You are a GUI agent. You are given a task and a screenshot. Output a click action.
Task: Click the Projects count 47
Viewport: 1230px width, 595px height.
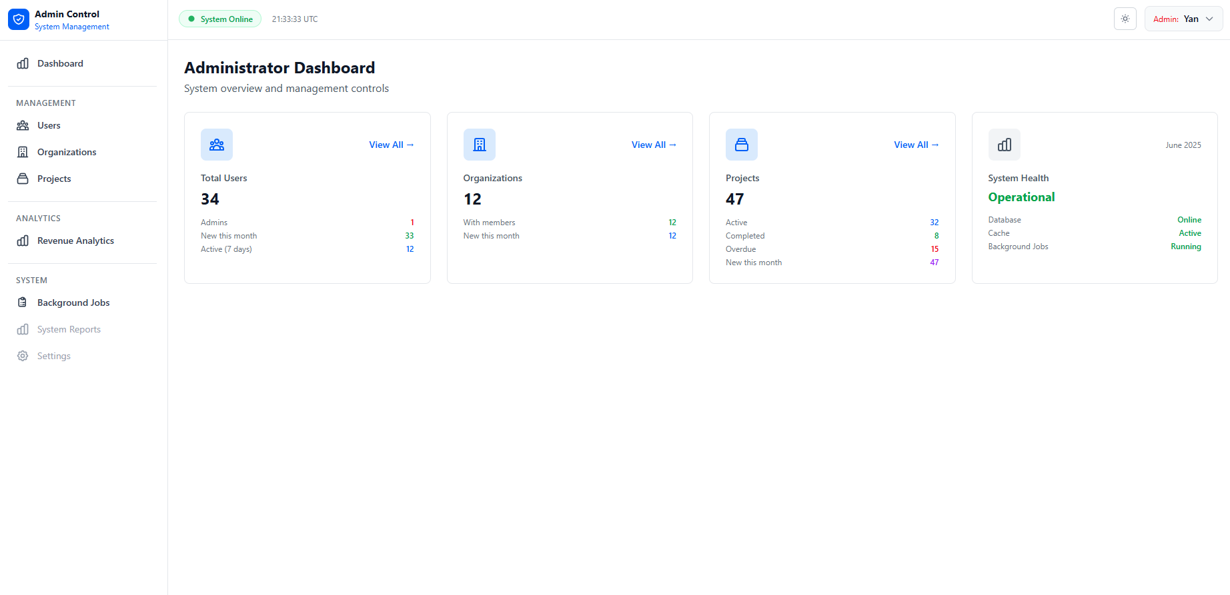tap(735, 199)
